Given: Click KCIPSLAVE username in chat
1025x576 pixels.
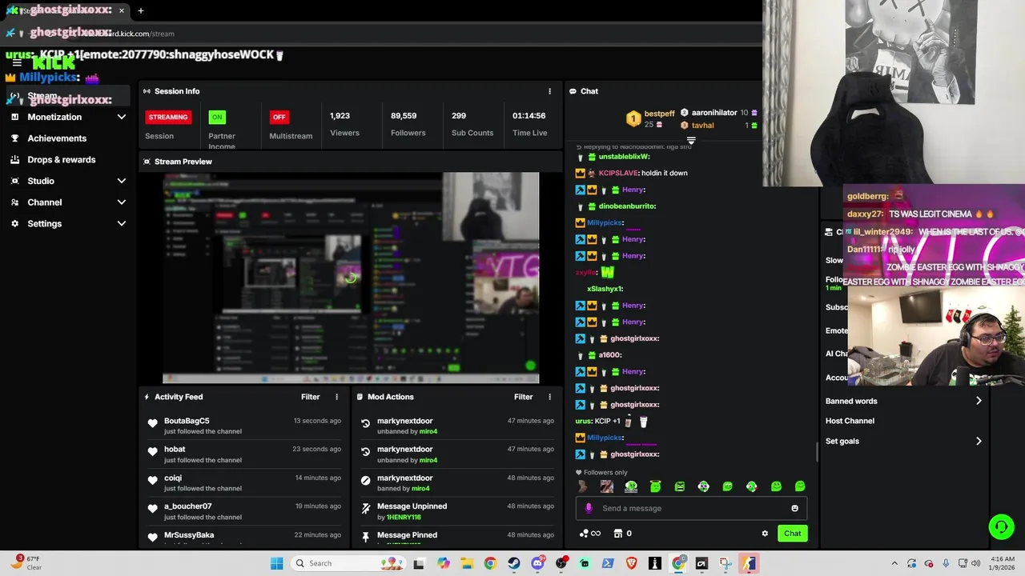Looking at the screenshot, I should 618,173.
